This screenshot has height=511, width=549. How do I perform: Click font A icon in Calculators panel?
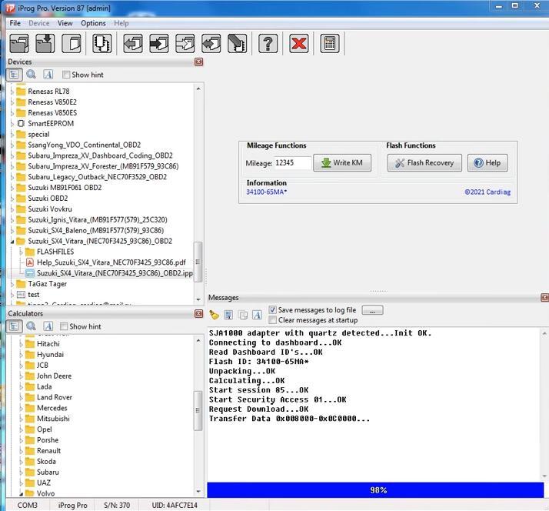tap(48, 326)
